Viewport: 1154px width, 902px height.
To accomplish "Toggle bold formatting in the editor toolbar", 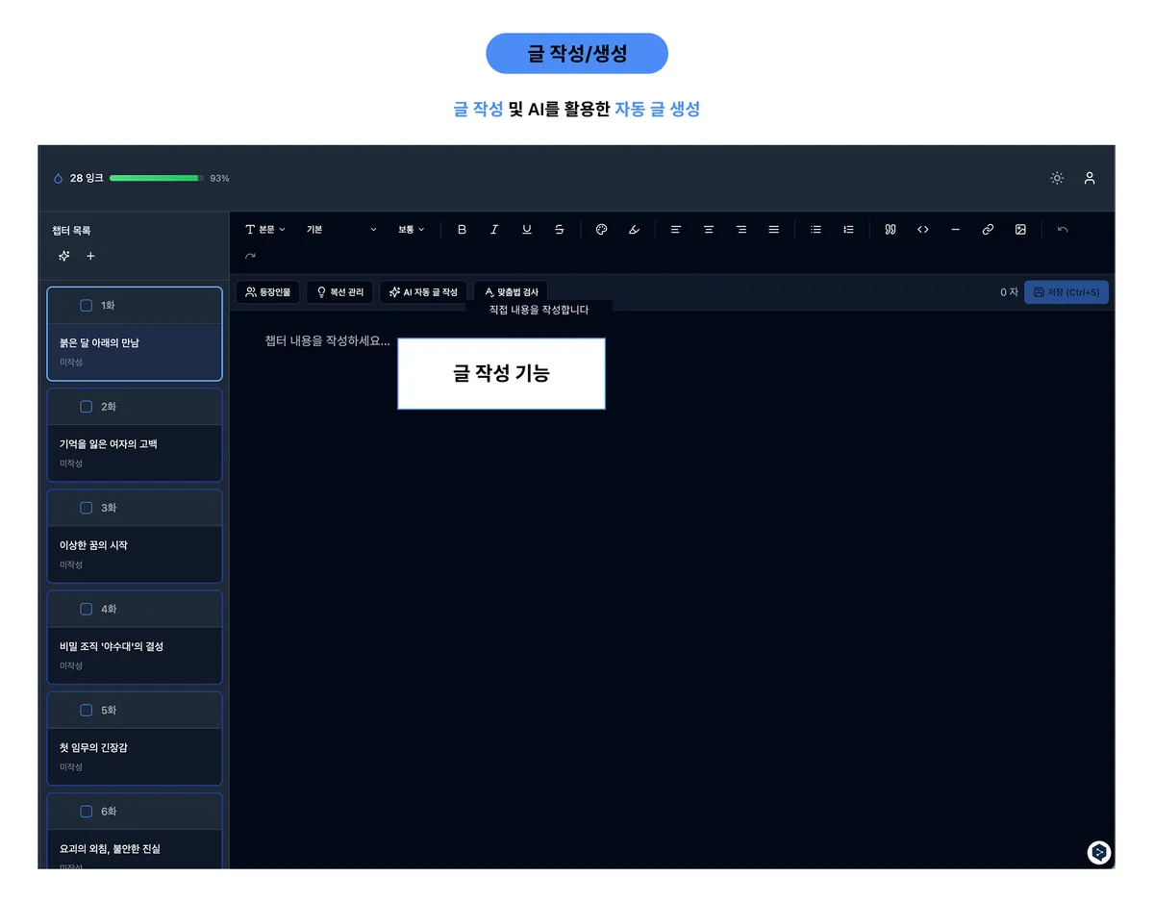I will click(462, 230).
